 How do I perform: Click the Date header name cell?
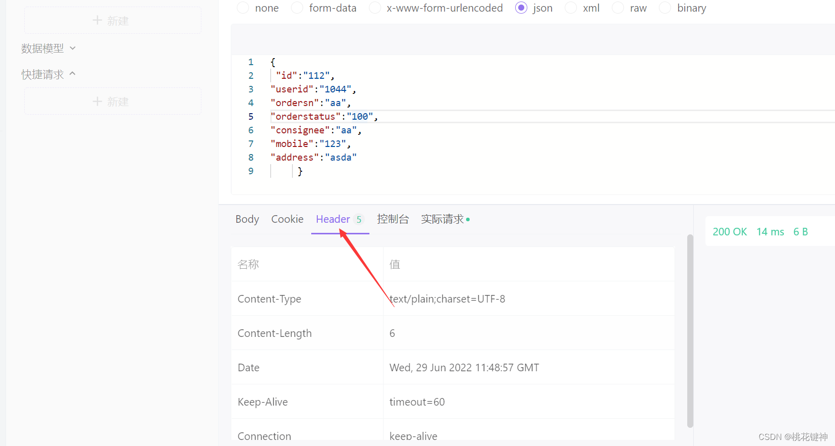tap(307, 367)
